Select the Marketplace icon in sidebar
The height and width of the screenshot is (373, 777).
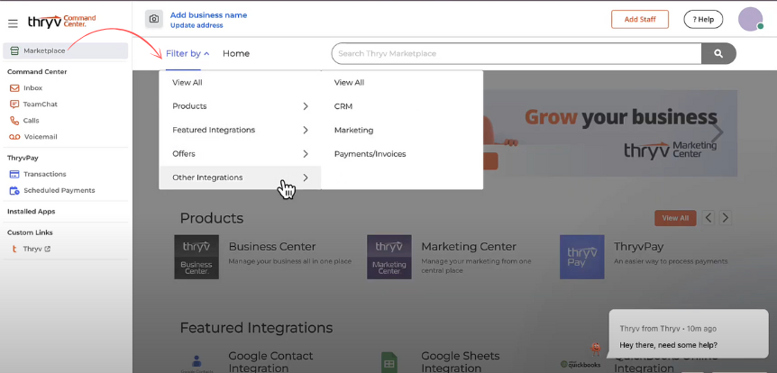[14, 50]
